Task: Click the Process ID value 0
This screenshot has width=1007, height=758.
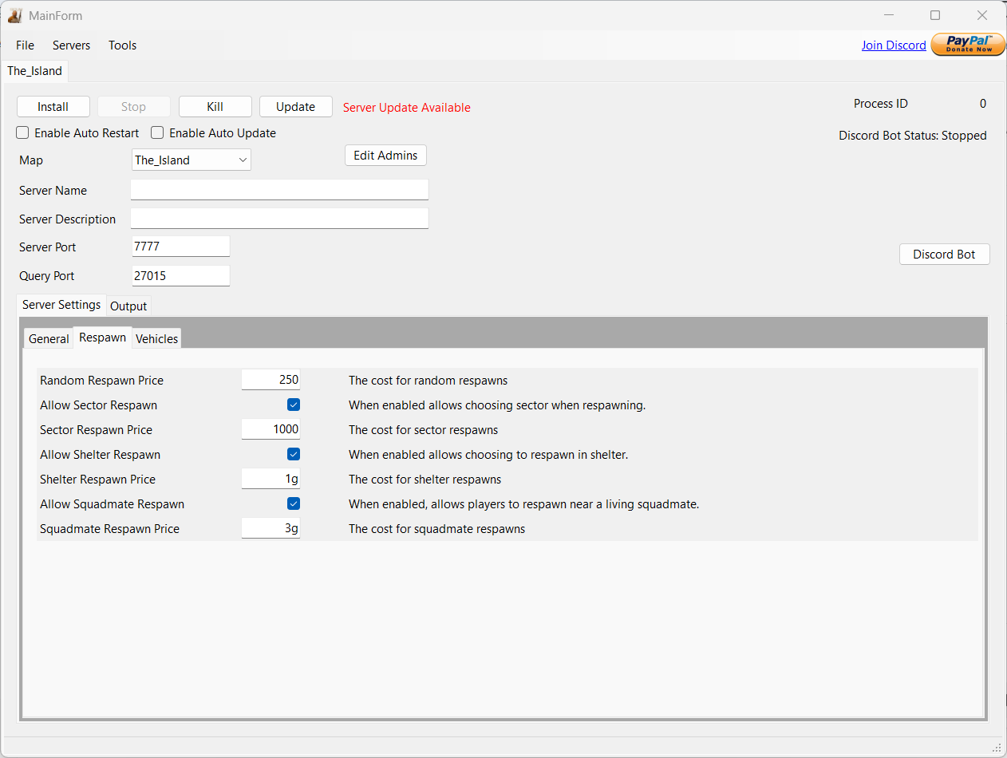Action: [983, 104]
